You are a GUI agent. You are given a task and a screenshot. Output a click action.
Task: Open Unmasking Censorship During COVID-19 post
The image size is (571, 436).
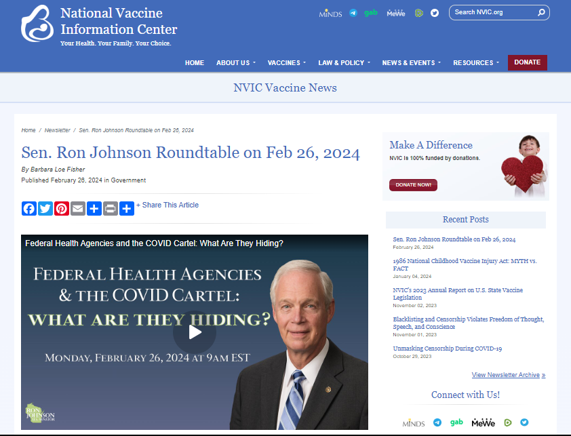[447, 349]
